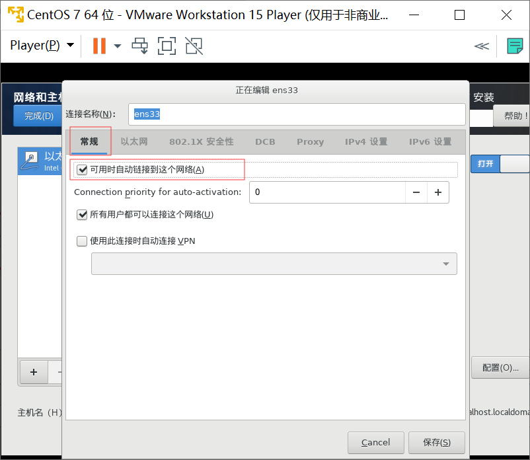Switch to the DCB tab
The width and height of the screenshot is (530, 460).
(266, 141)
